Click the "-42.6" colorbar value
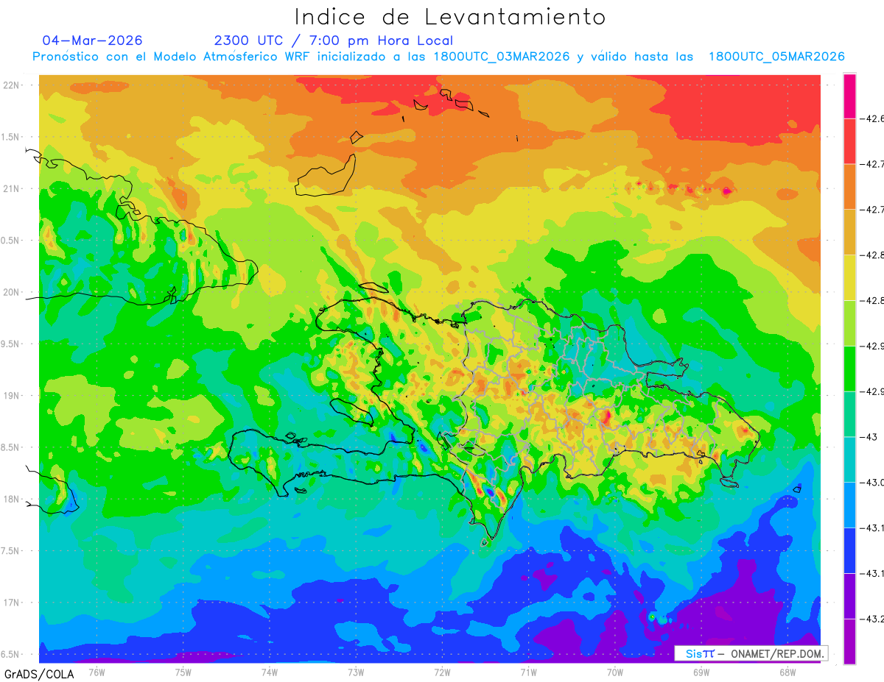 click(x=872, y=118)
